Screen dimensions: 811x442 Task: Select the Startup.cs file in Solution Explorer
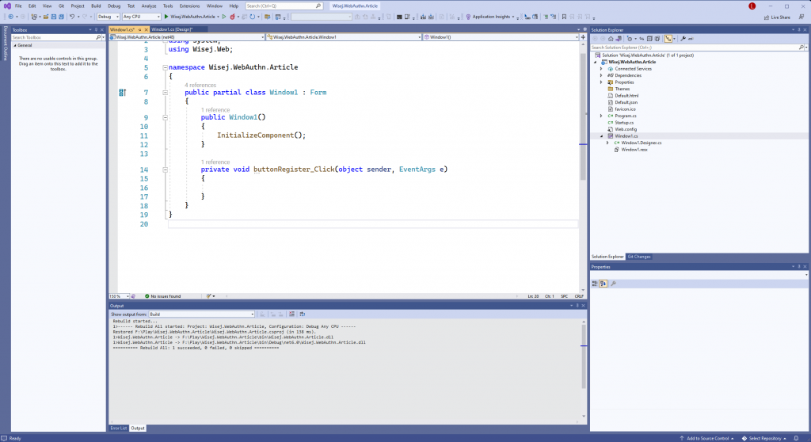tap(624, 123)
